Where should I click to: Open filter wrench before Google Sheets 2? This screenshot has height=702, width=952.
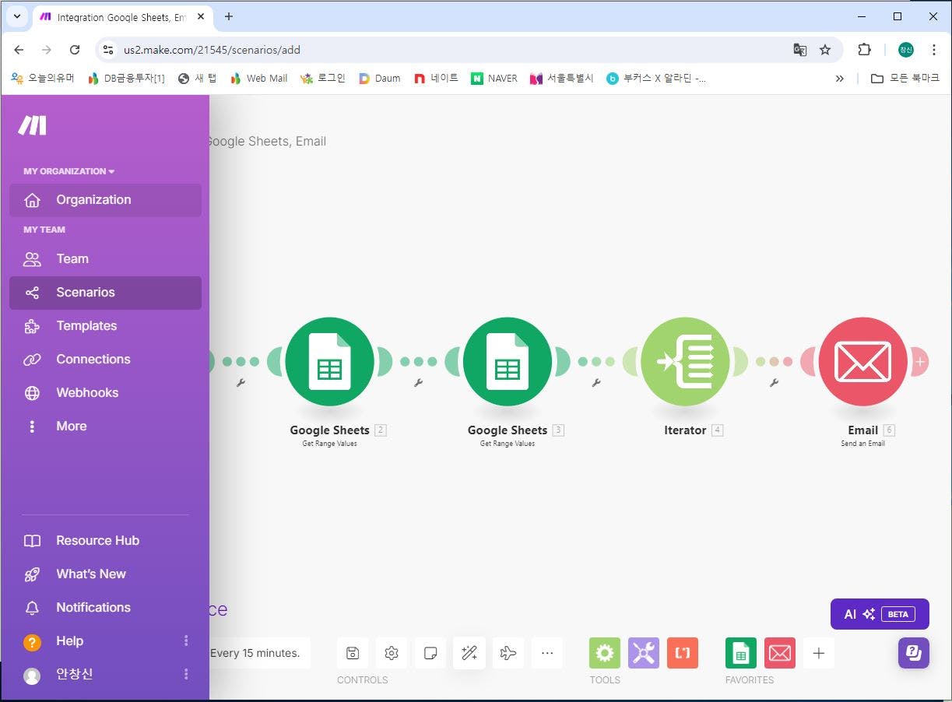[x=241, y=383]
